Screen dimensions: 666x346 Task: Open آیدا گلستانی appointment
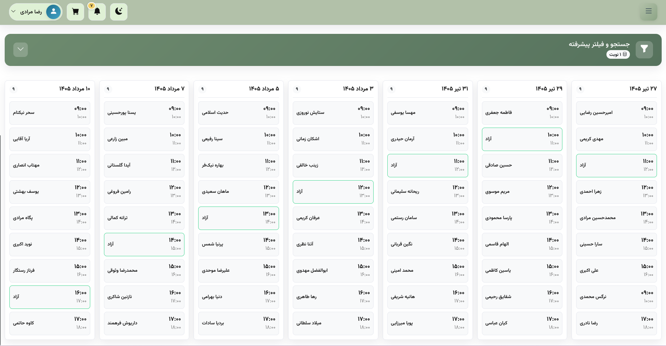tap(144, 165)
